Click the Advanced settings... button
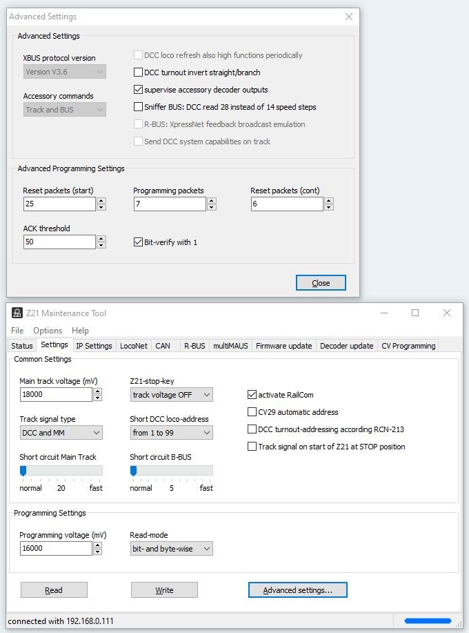The height and width of the screenshot is (633, 469). 298,590
